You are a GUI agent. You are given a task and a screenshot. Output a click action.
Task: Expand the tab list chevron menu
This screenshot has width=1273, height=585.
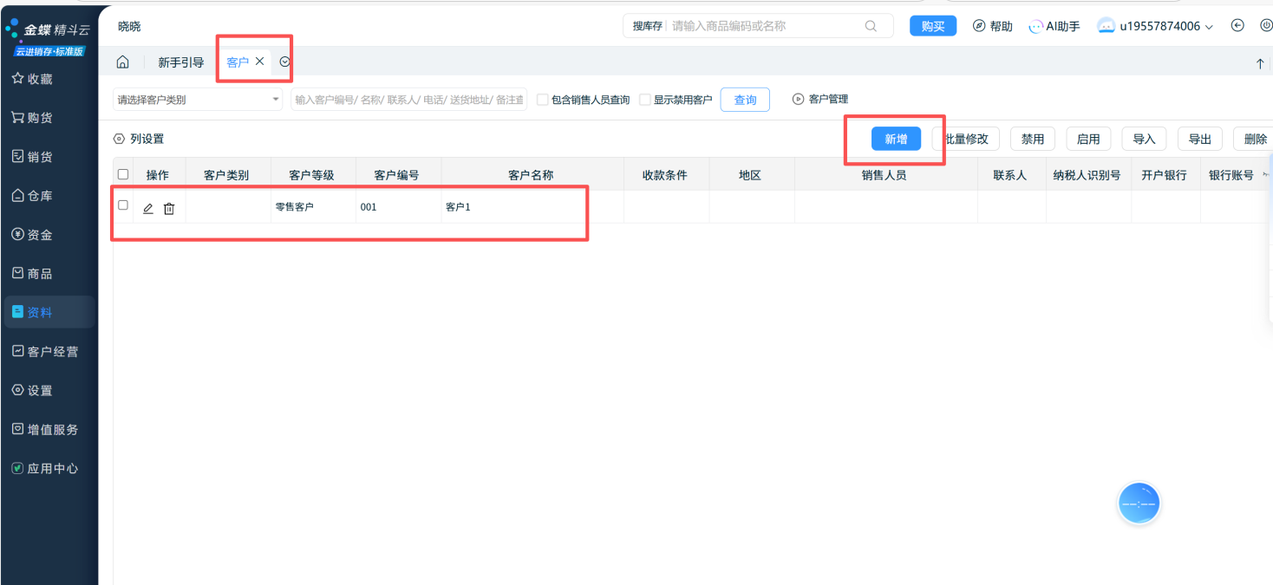[x=284, y=62]
